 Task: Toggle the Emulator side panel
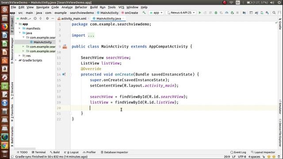[280, 107]
